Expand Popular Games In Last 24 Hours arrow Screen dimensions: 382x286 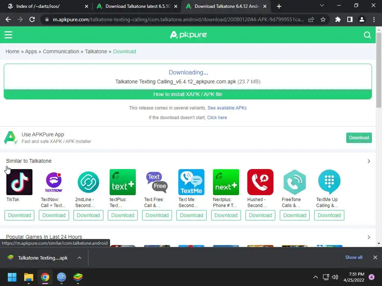click(369, 237)
